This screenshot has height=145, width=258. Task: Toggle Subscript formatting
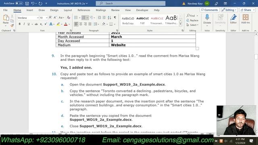click(x=41, y=24)
